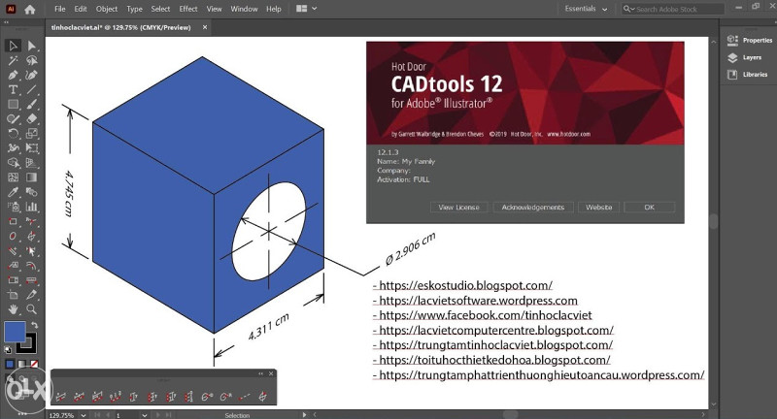Click the last CADtools icon in floating panel
The height and width of the screenshot is (419, 777).
point(262,397)
